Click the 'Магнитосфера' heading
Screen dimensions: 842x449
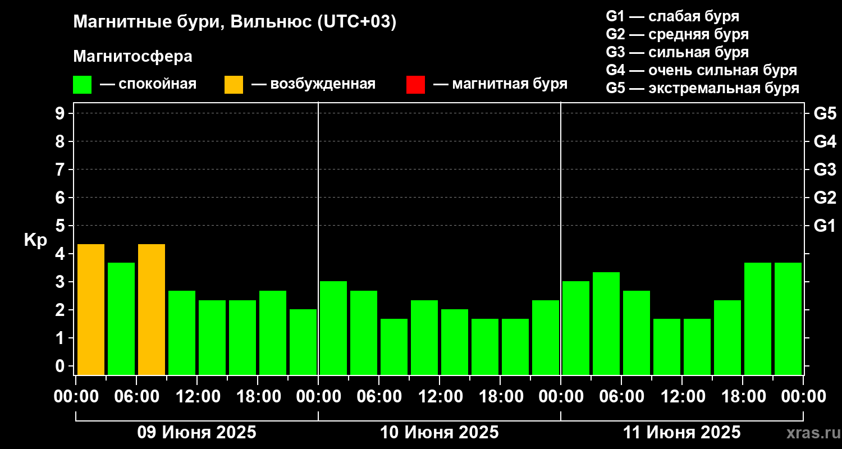(x=132, y=57)
